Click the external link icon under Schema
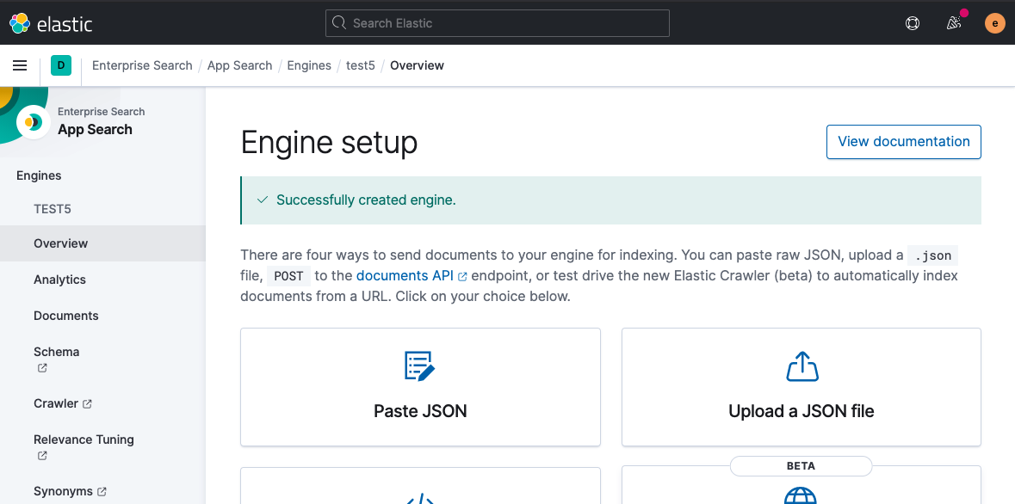 coord(42,368)
